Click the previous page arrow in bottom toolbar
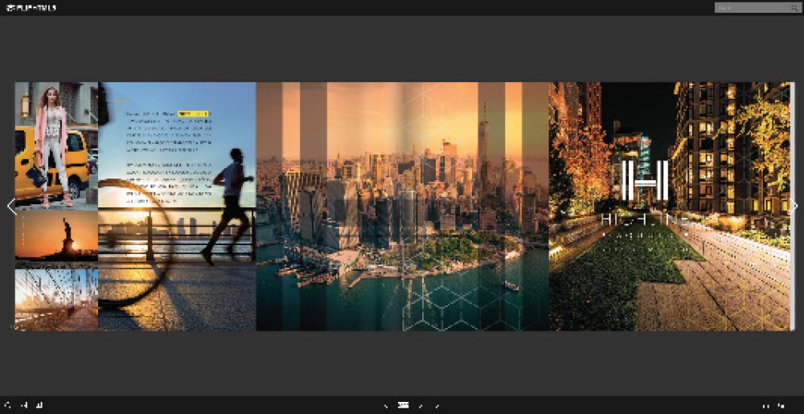This screenshot has width=804, height=414. pyautogui.click(x=385, y=406)
